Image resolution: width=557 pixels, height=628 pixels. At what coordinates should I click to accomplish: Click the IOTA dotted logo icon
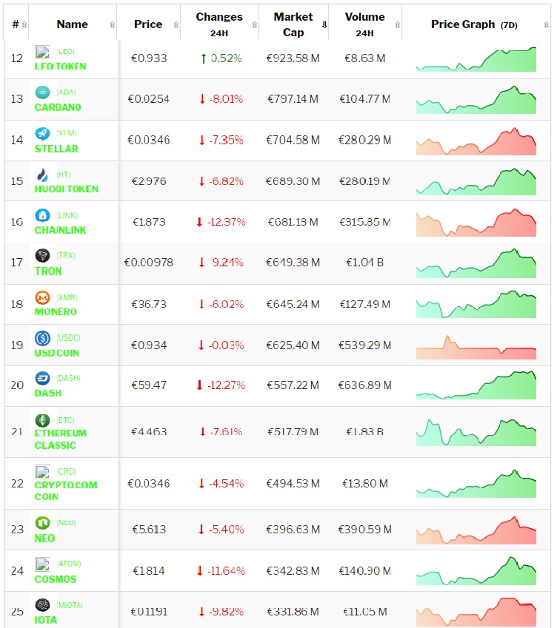(x=42, y=605)
